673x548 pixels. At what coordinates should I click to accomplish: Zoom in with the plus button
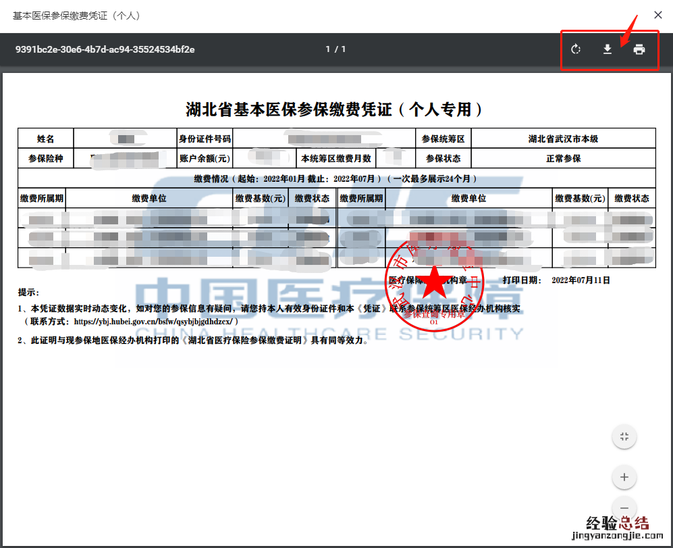(624, 478)
